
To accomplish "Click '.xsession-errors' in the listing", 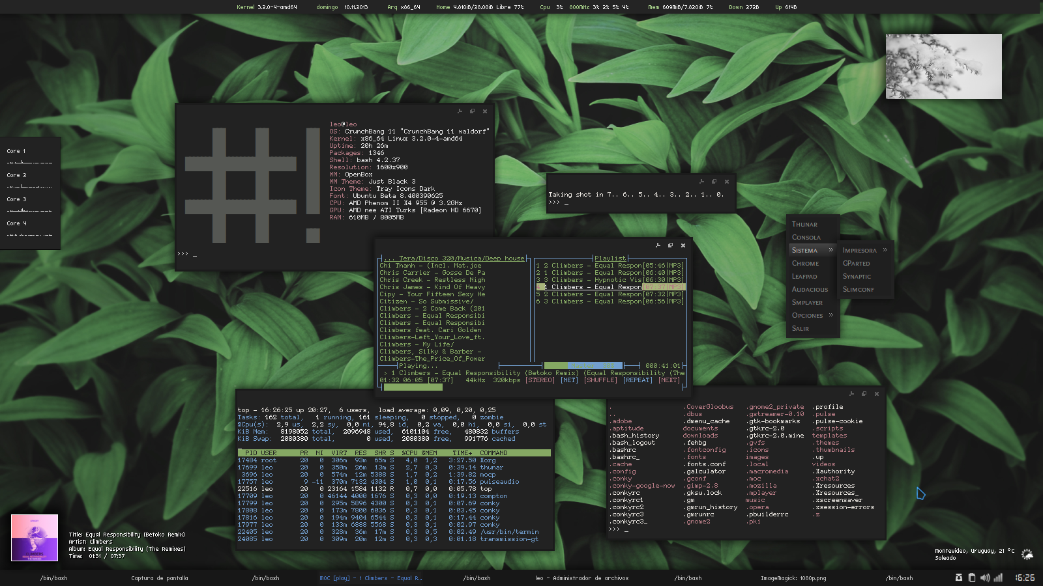I will pos(843,507).
